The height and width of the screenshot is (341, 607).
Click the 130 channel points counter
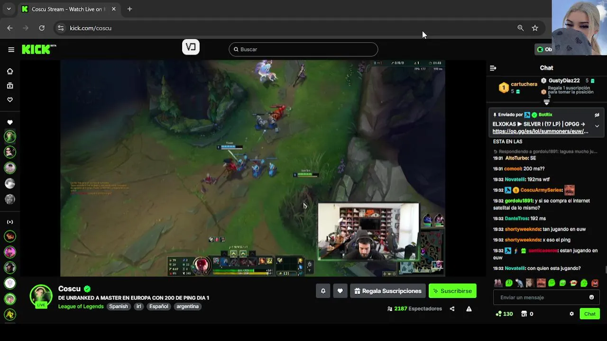tap(504, 314)
